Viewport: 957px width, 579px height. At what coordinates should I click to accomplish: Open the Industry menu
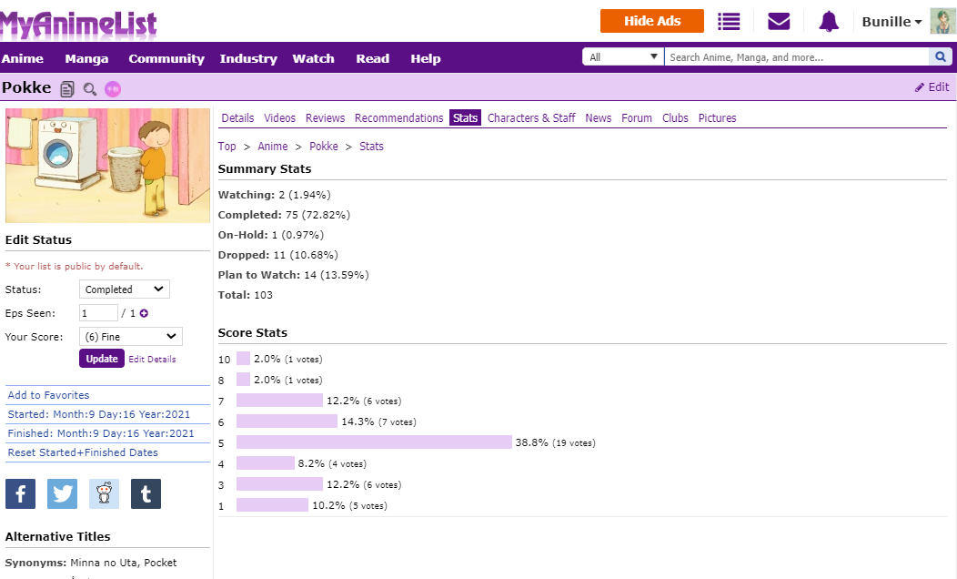coord(248,58)
